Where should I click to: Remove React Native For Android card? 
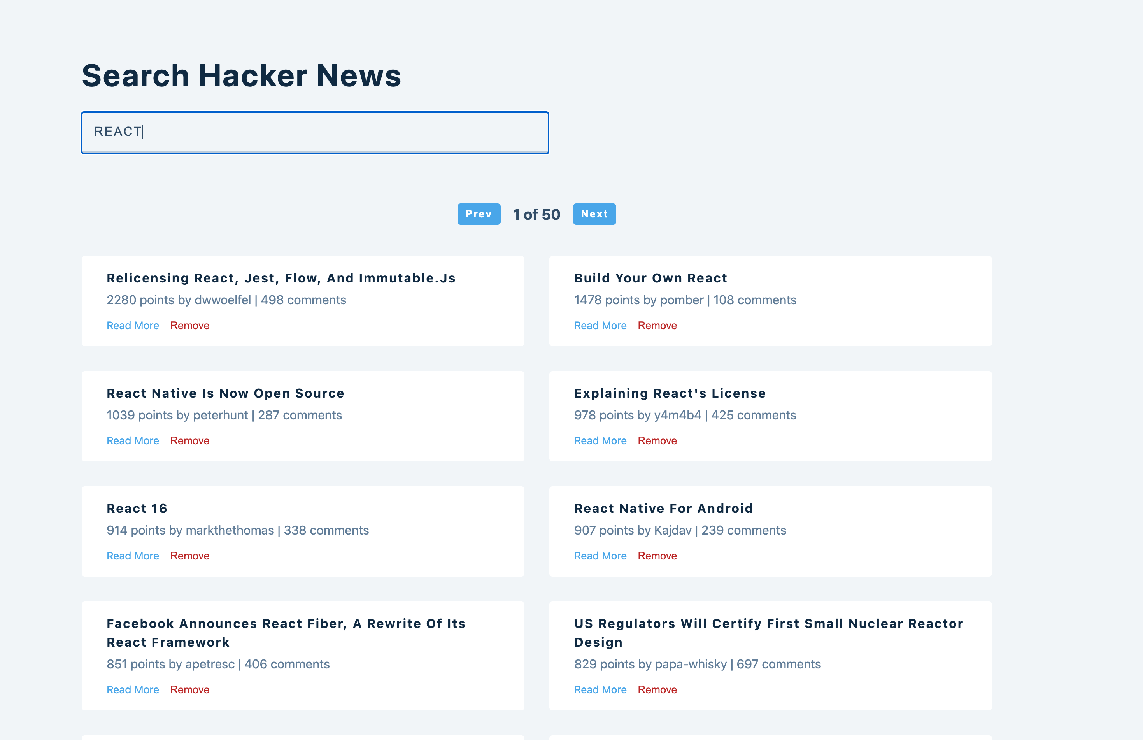point(657,556)
